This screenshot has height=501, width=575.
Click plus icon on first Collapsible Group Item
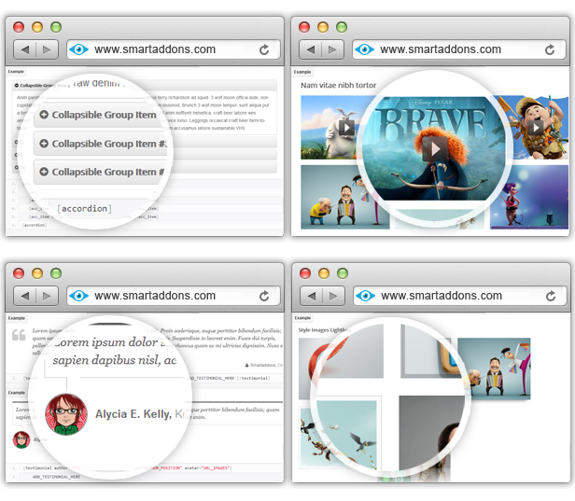click(x=44, y=115)
